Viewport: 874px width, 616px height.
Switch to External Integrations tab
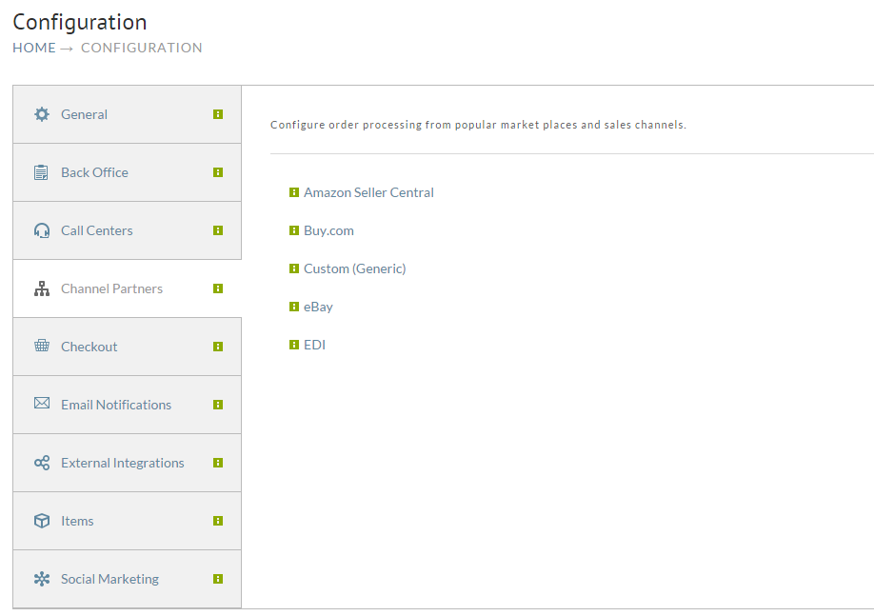(x=127, y=463)
